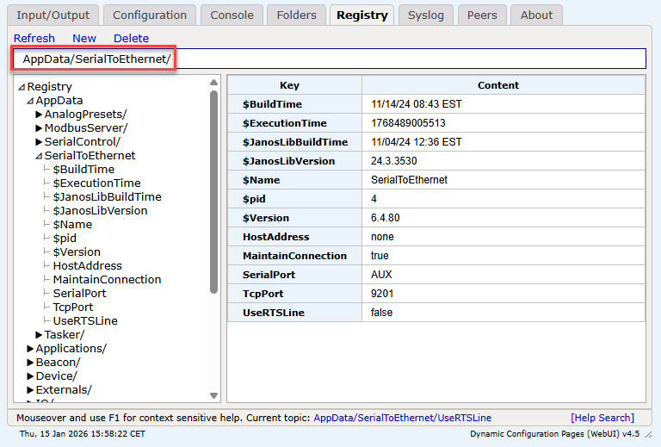
Task: Switch to the Console tab
Action: tap(232, 15)
